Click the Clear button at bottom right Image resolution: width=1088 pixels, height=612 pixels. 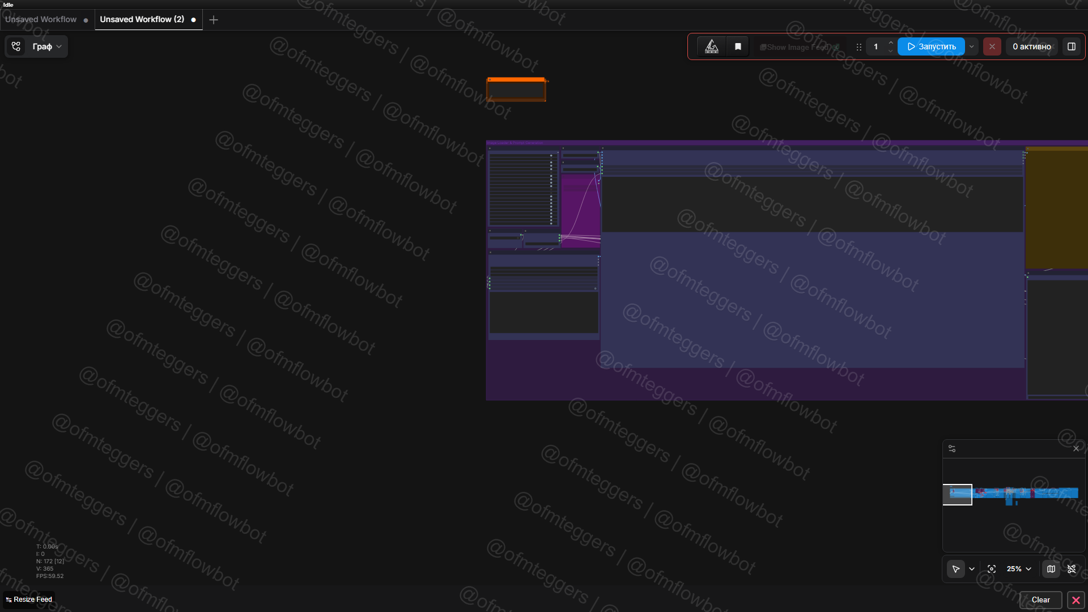[1040, 600]
